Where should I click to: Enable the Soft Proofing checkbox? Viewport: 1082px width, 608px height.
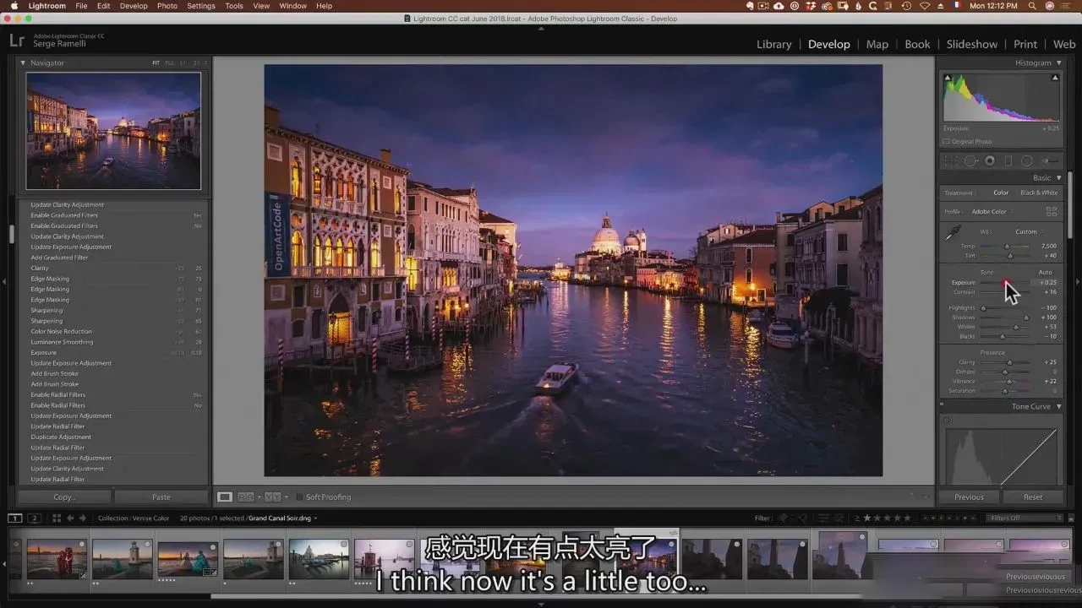click(x=298, y=497)
